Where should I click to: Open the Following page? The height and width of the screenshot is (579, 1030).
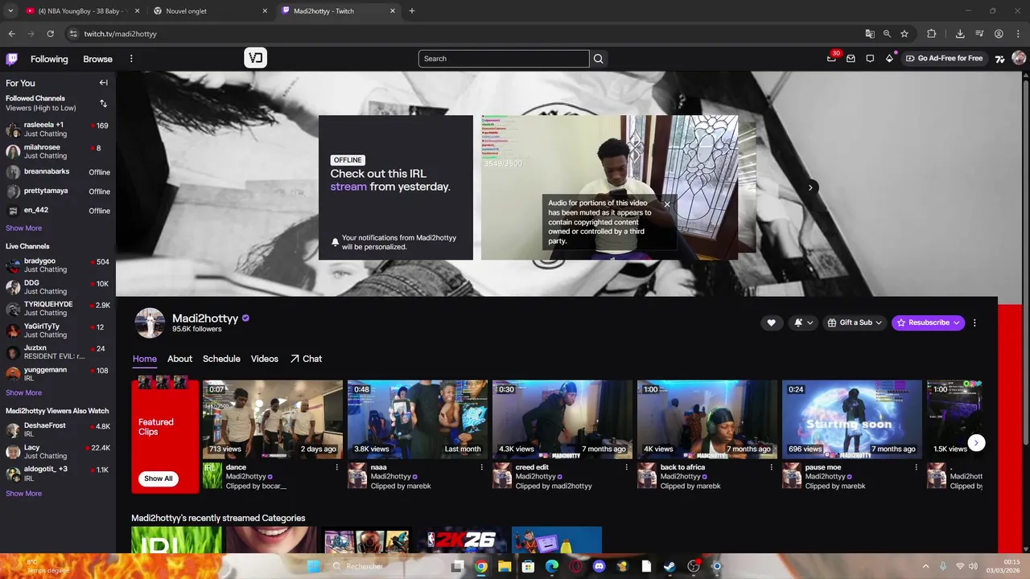click(x=49, y=59)
